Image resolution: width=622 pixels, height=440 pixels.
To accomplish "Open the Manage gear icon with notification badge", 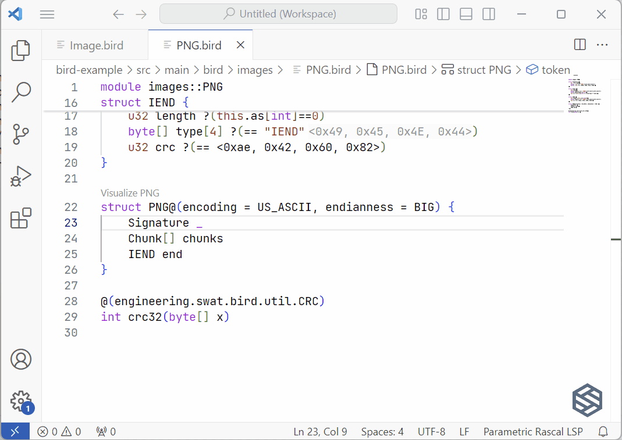I will (21, 402).
